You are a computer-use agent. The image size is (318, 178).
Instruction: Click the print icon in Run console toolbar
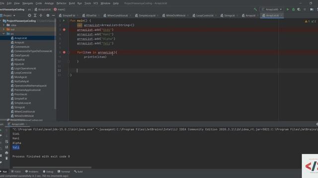click(6, 153)
